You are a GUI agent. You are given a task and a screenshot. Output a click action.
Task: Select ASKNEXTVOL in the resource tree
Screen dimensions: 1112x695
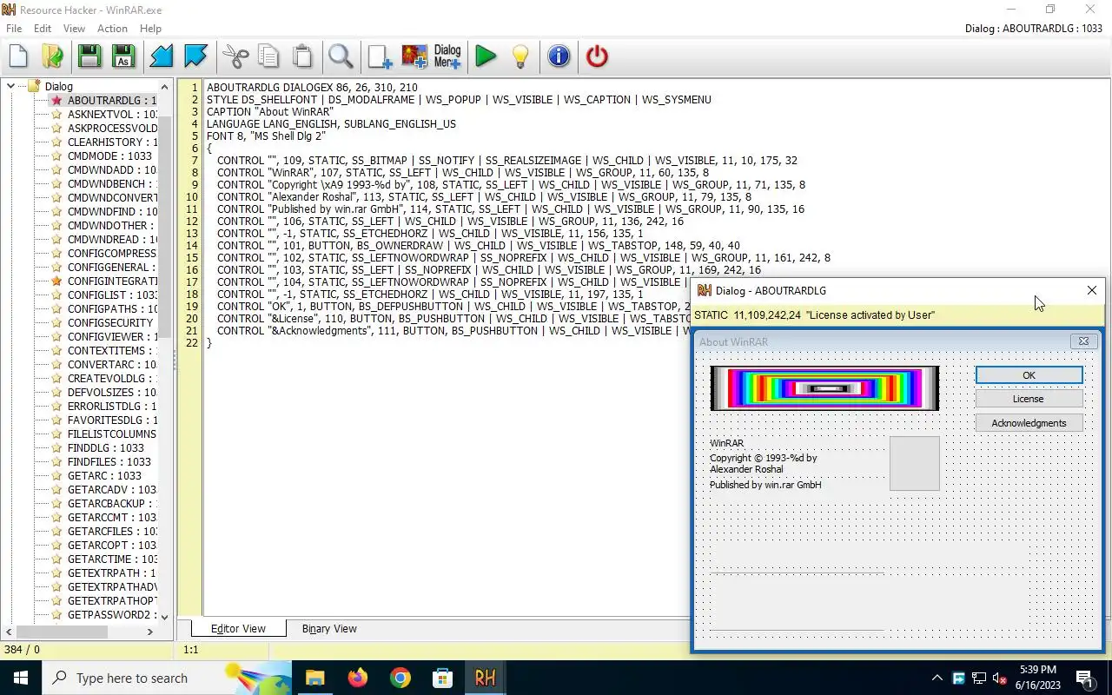point(112,115)
